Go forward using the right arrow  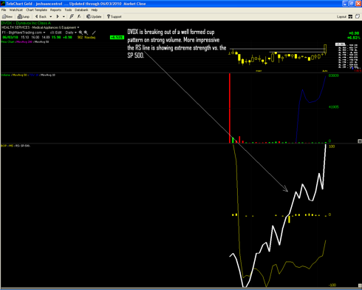pos(58,16)
